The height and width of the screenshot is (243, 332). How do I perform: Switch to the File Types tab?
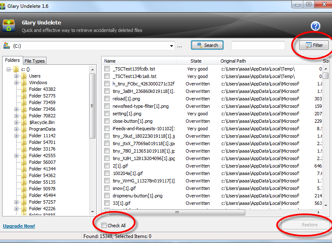[34, 61]
